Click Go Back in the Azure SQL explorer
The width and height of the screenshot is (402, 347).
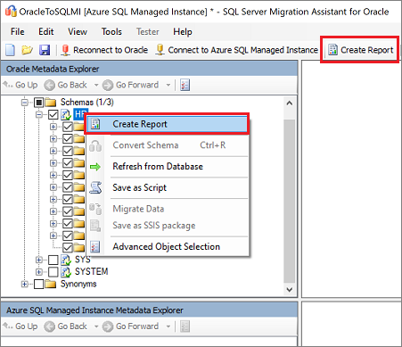click(66, 326)
